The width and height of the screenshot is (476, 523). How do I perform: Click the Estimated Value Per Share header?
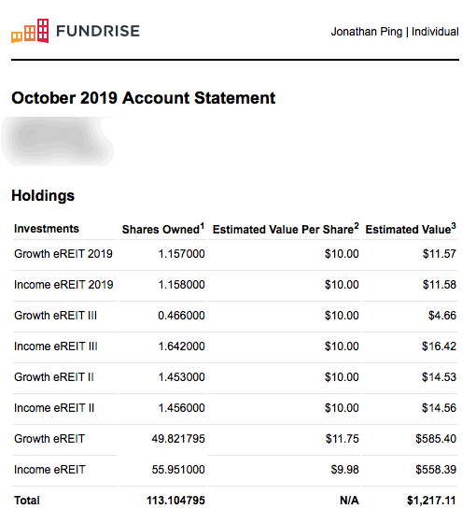pyautogui.click(x=286, y=229)
